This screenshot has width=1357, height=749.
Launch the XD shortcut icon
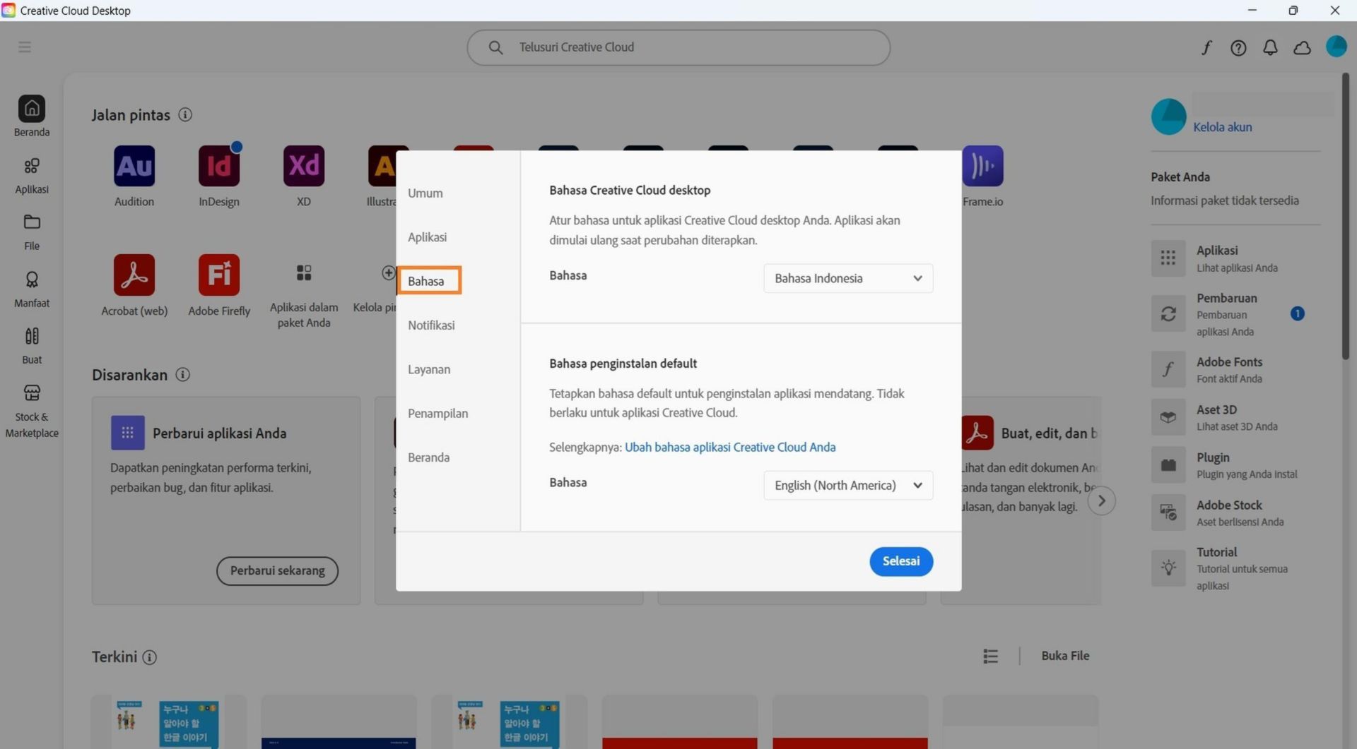point(304,166)
